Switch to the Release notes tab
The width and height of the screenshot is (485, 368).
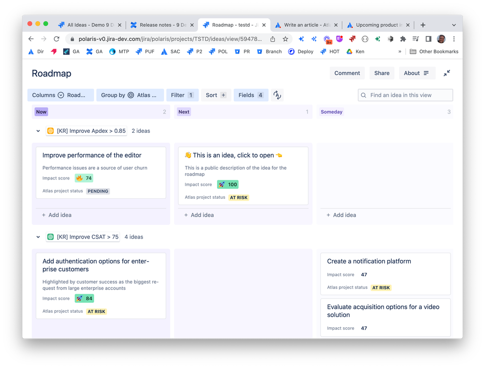click(x=162, y=25)
